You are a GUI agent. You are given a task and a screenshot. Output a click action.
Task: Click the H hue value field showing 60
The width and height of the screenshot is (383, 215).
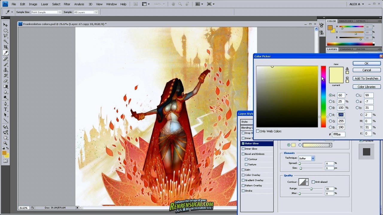341,95
